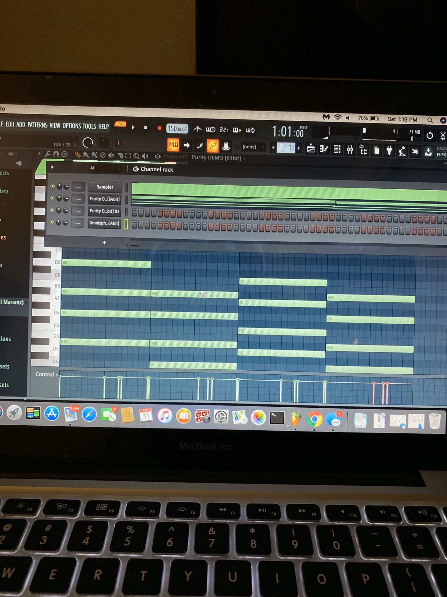Select the piano roll selection tool

point(128,156)
